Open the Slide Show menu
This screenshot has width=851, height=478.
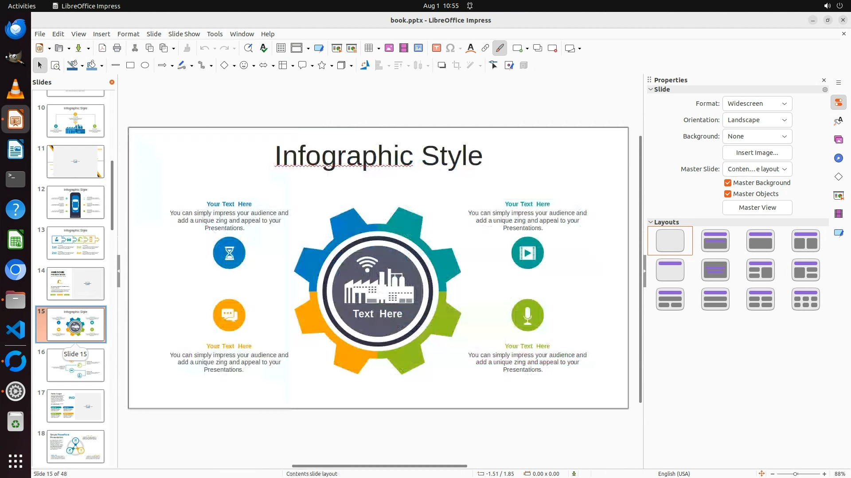(184, 34)
